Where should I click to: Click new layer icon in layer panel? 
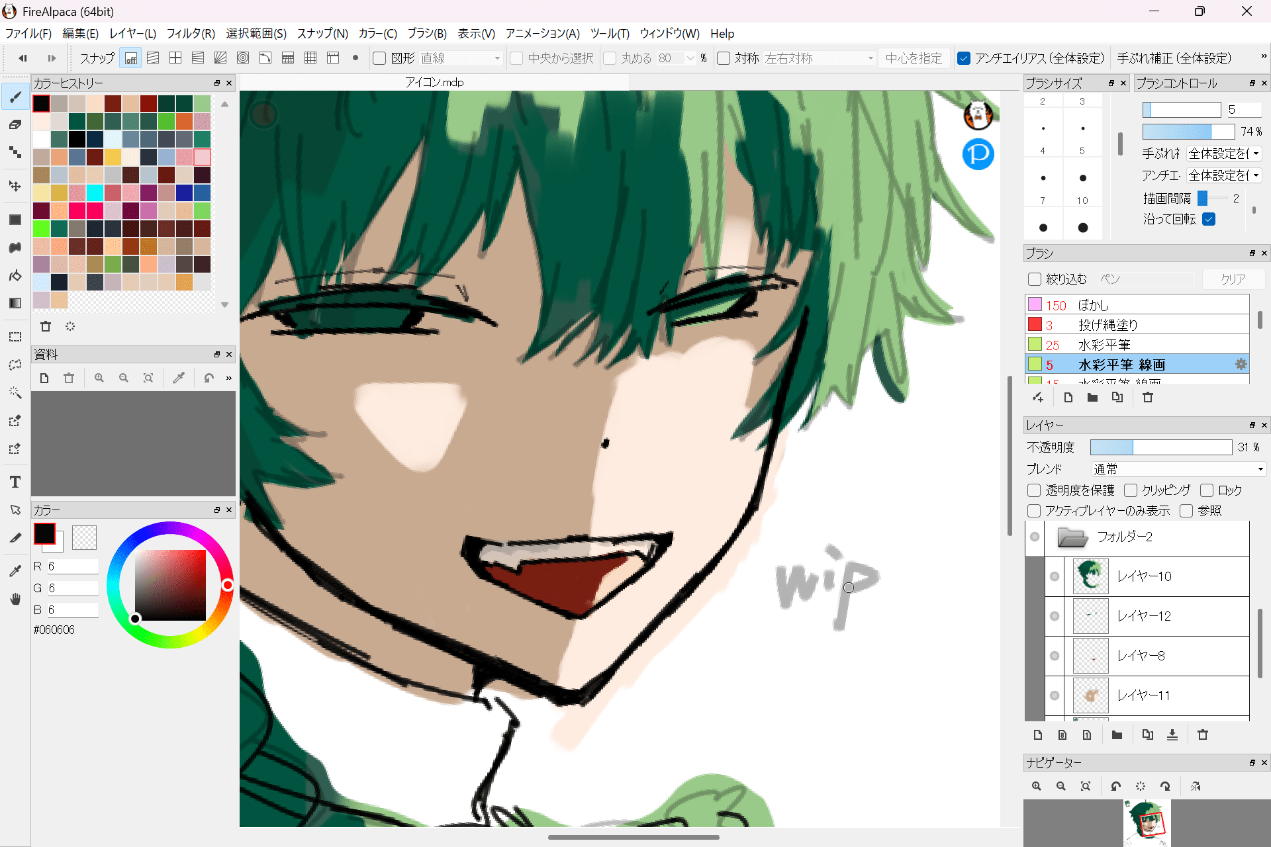1037,735
